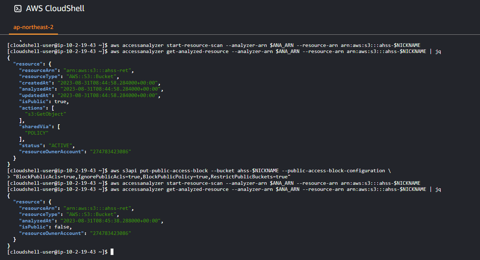Click the "sharedVia" key line
This screenshot has height=260, width=480.
click(x=40, y=126)
